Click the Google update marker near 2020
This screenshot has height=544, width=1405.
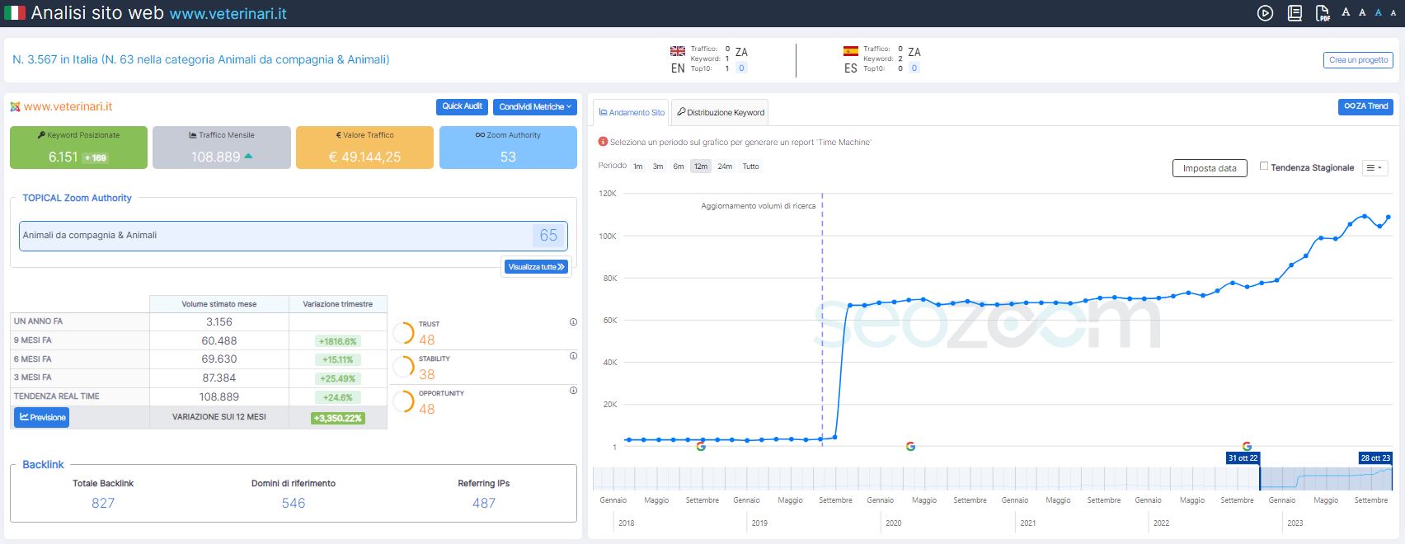910,446
